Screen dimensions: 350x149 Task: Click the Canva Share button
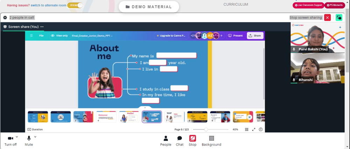pos(255,36)
